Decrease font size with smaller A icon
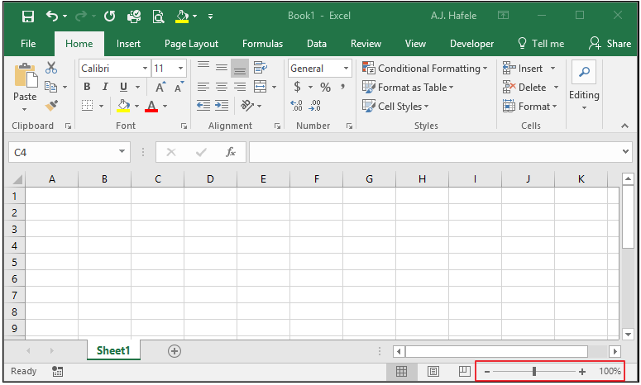The height and width of the screenshot is (385, 641). (x=179, y=87)
